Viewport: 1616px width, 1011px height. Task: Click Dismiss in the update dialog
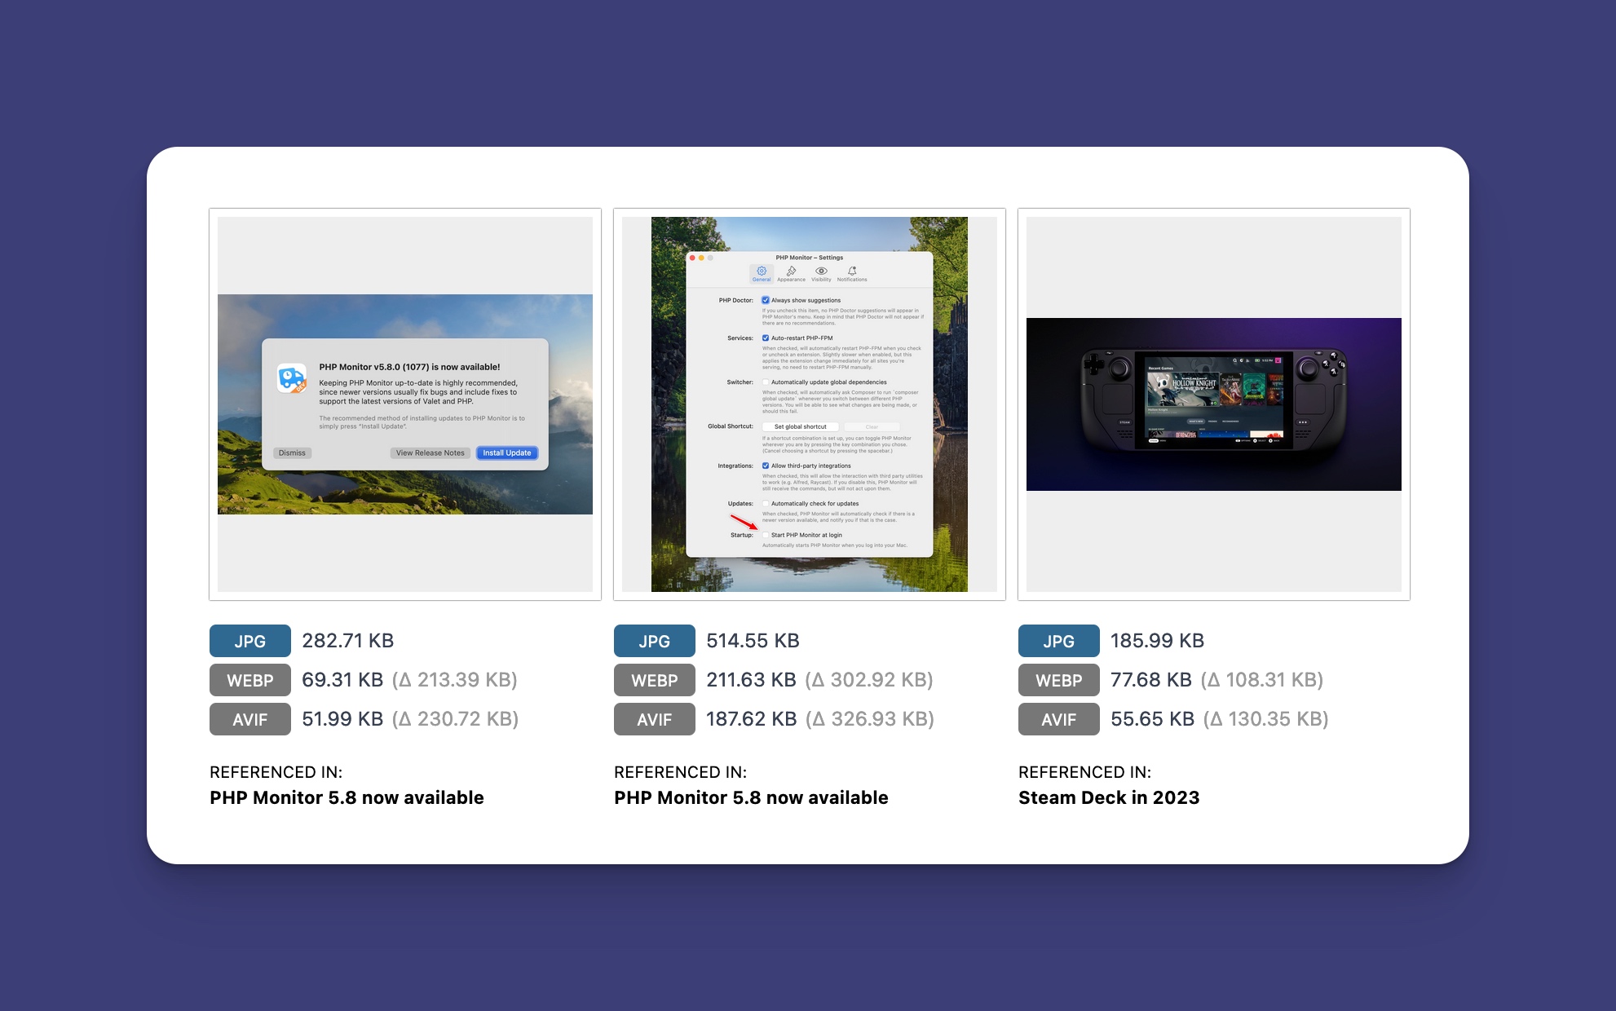tap(292, 453)
